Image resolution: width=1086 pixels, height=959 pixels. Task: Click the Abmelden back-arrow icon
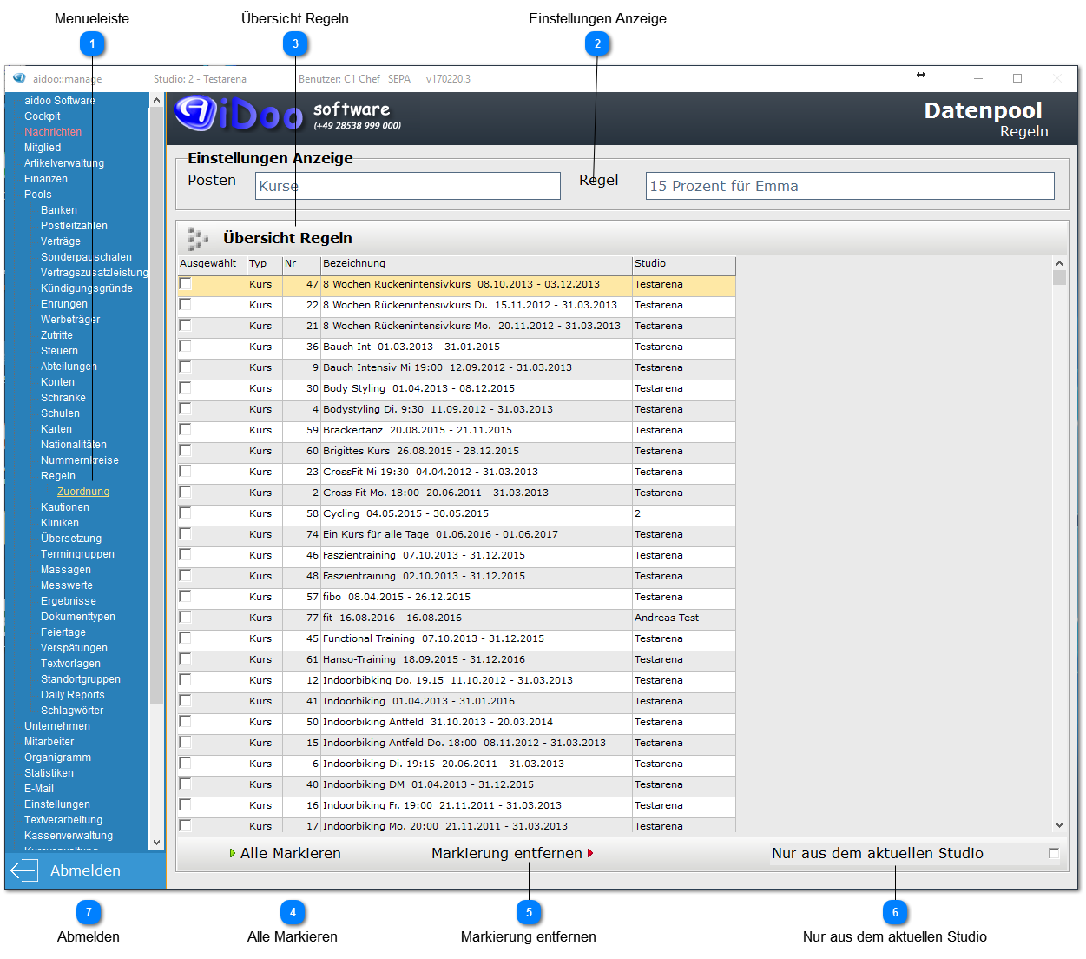24,870
